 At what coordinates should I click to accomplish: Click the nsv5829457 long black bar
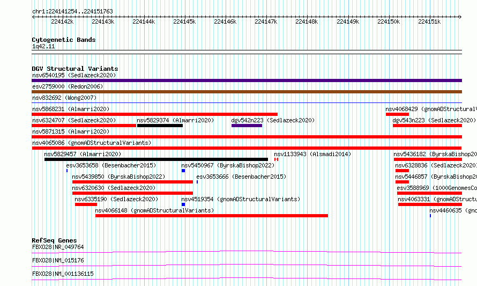[x=156, y=159]
